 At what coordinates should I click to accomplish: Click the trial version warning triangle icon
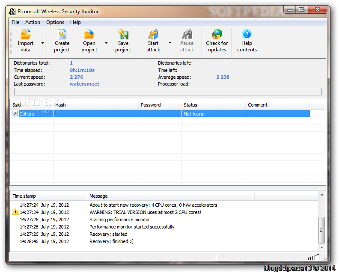click(x=15, y=212)
